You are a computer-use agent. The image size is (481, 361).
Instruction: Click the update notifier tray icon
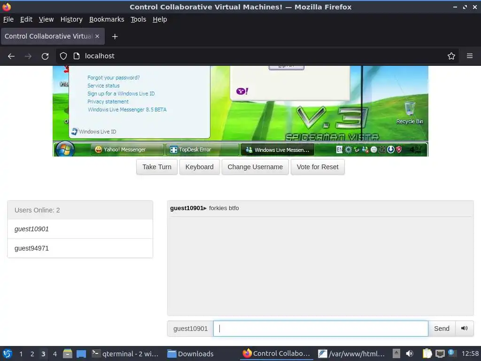pos(451,353)
